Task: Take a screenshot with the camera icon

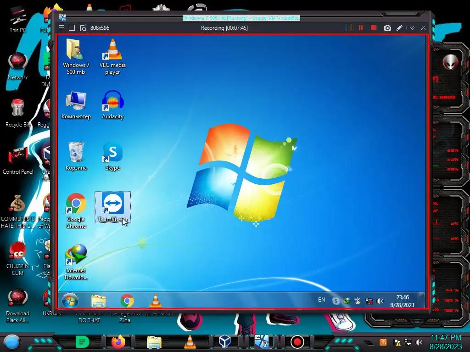Action: (387, 28)
